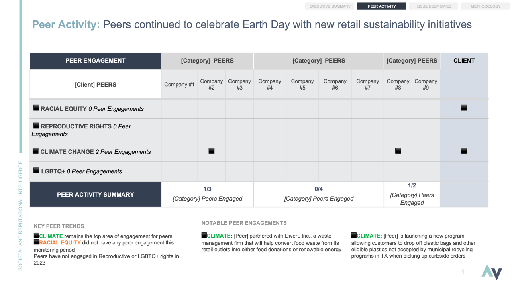Click the page number 1
The height and width of the screenshot is (289, 514).
(463, 272)
